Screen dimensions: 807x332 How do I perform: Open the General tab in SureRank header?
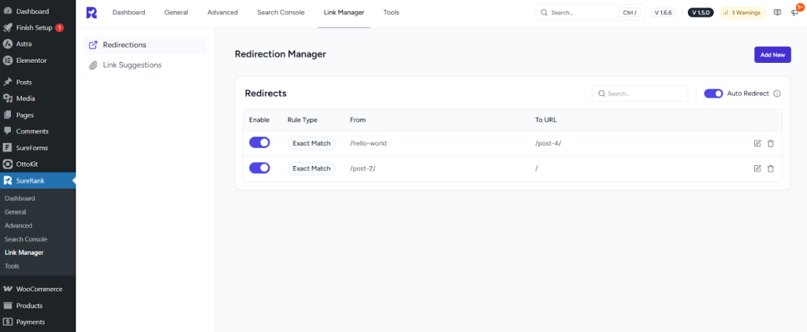[176, 13]
